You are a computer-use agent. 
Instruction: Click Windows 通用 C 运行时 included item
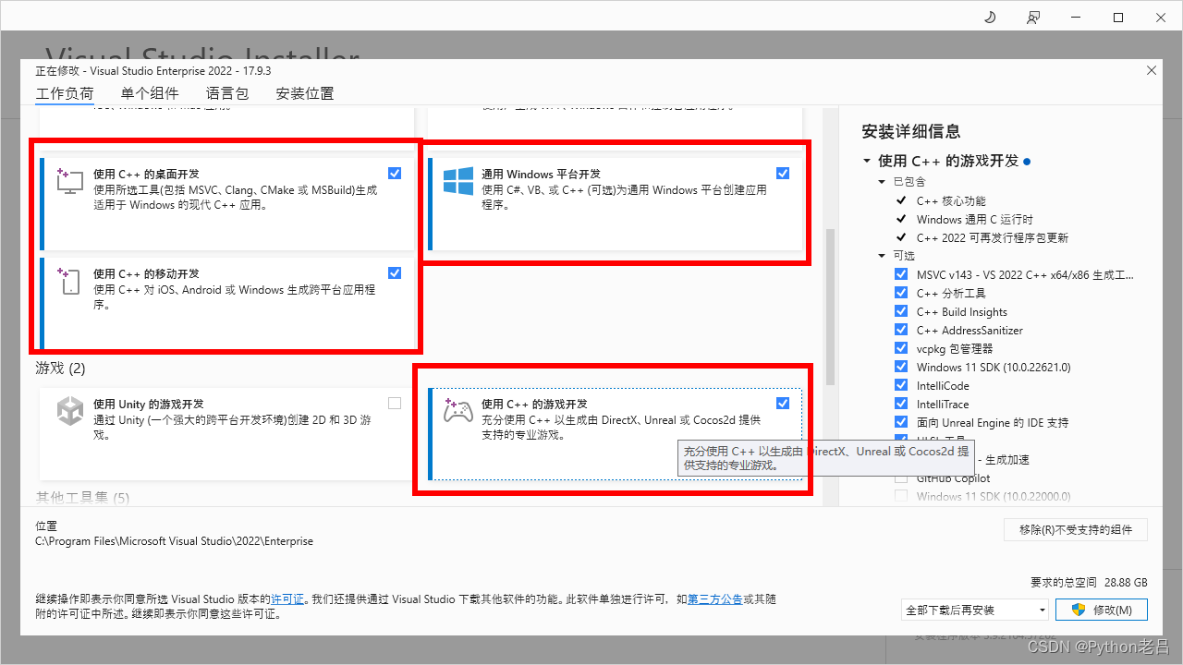coord(975,219)
